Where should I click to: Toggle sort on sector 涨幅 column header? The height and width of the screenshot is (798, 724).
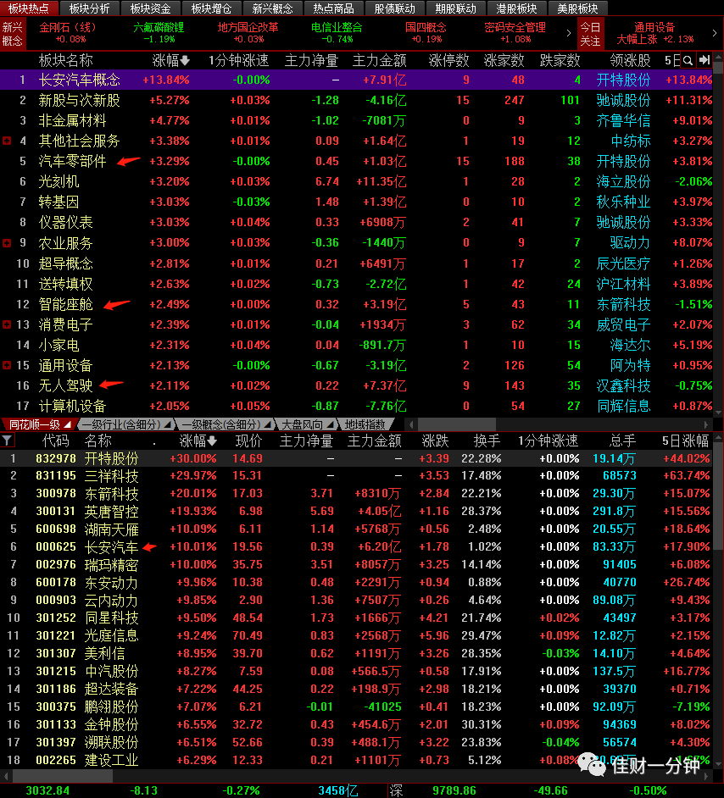click(171, 61)
